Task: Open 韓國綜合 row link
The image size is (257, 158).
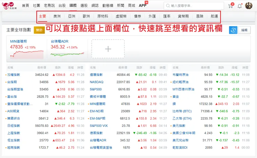Action: [14, 119]
